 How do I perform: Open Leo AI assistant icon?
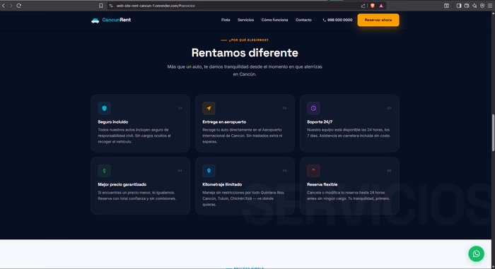[474, 6]
